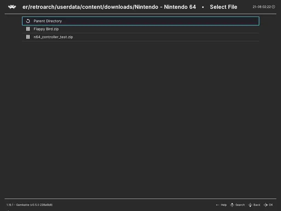The image size is (281, 211).
Task: Click the Flappy Bird.zip archive icon
Action: (28, 29)
